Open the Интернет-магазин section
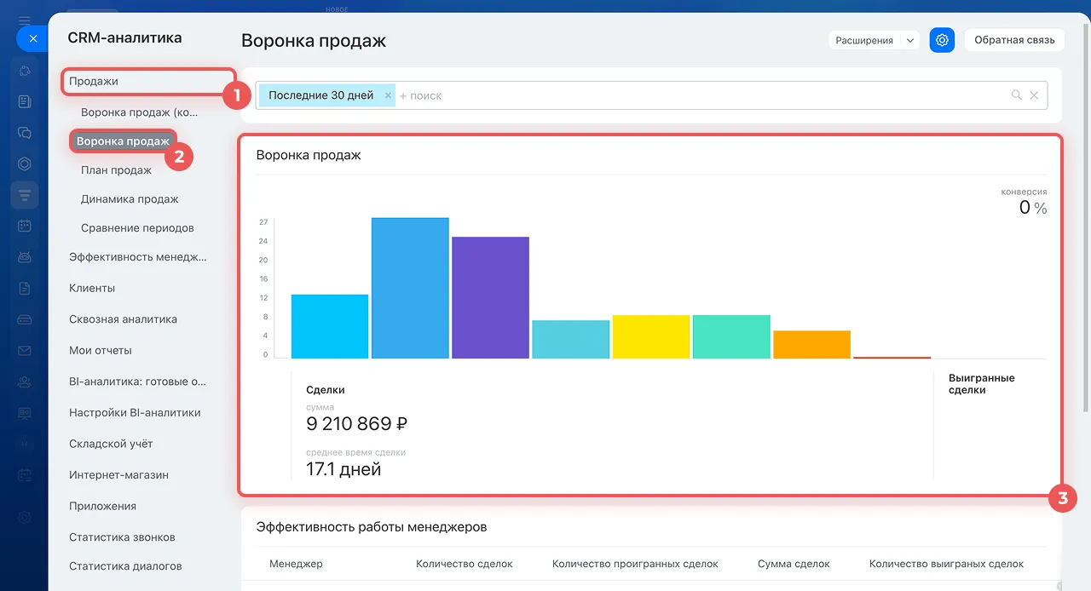The height and width of the screenshot is (591, 1091). [118, 475]
